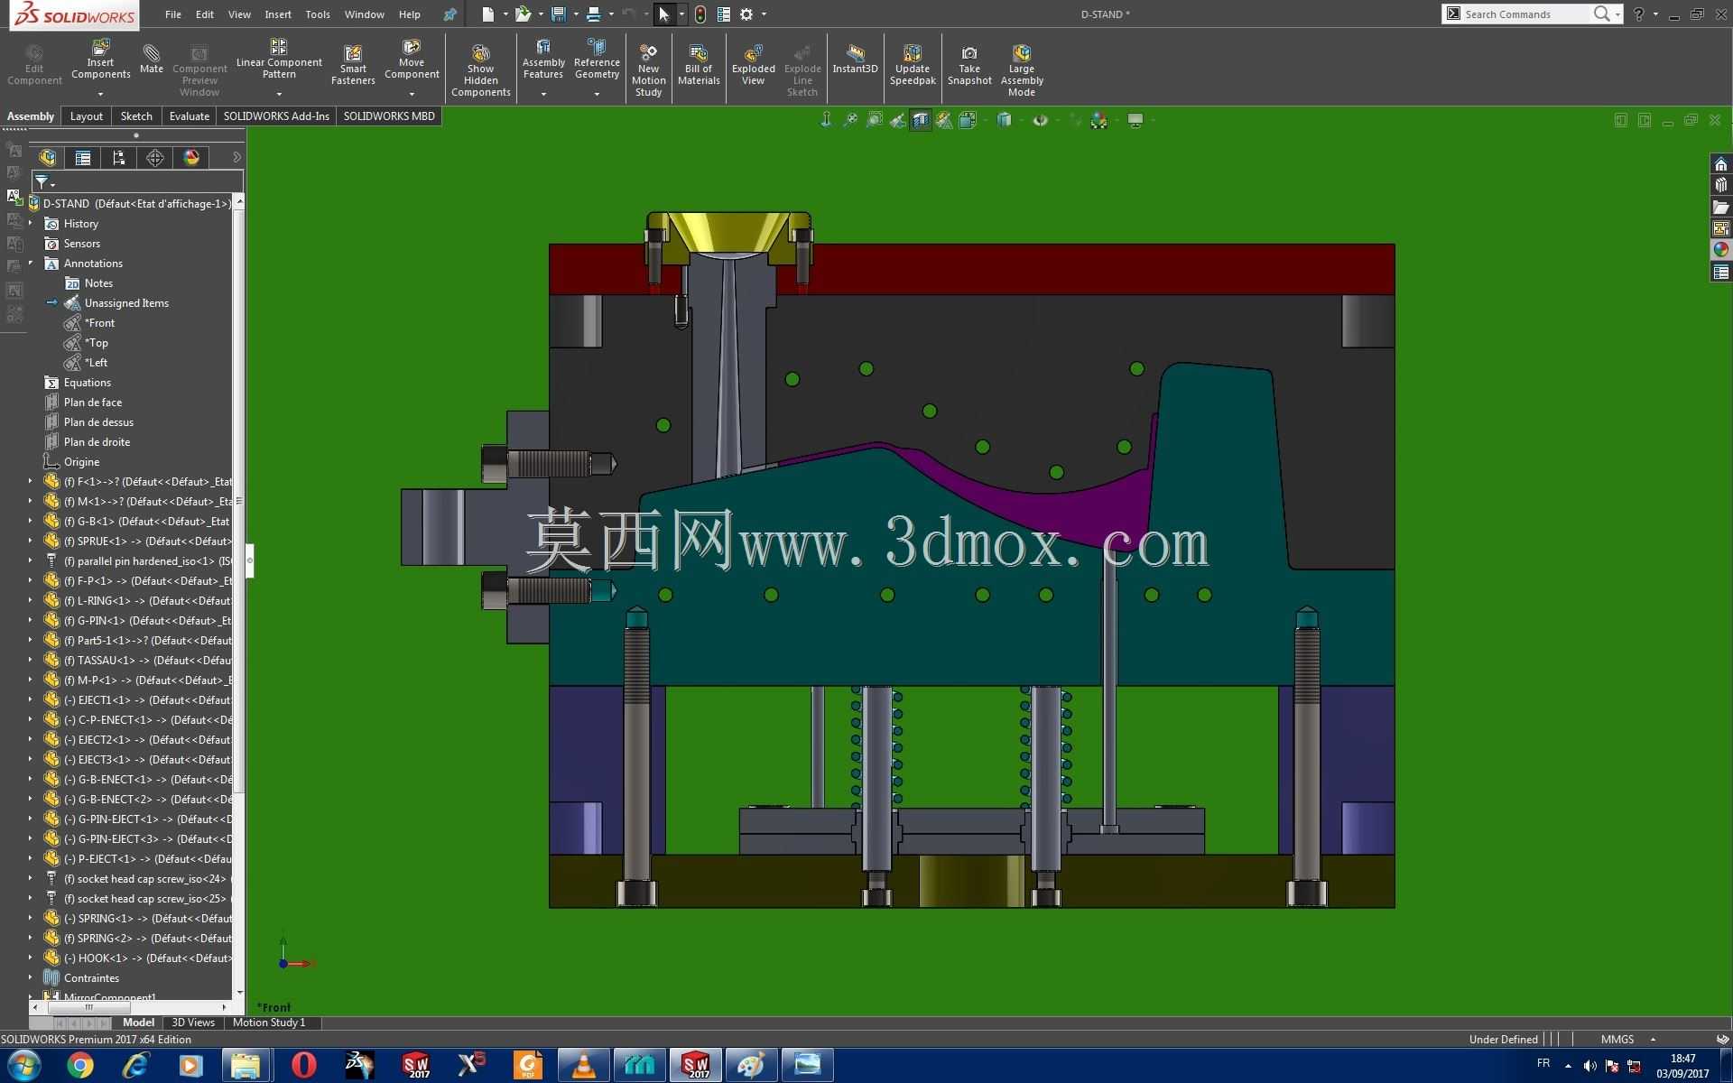
Task: Open Reference Geometry
Action: (597, 60)
